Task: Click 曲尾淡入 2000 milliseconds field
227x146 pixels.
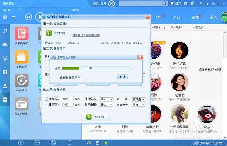Action: [x=68, y=104]
